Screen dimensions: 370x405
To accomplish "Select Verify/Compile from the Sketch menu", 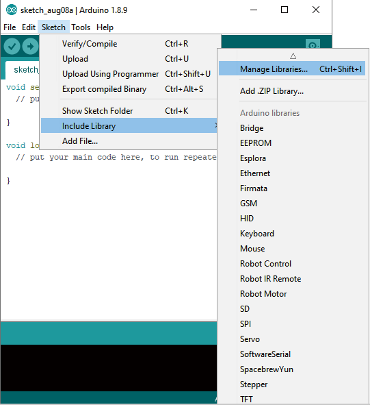I will tap(129, 44).
